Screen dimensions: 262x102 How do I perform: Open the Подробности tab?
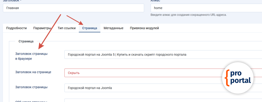[16, 28]
